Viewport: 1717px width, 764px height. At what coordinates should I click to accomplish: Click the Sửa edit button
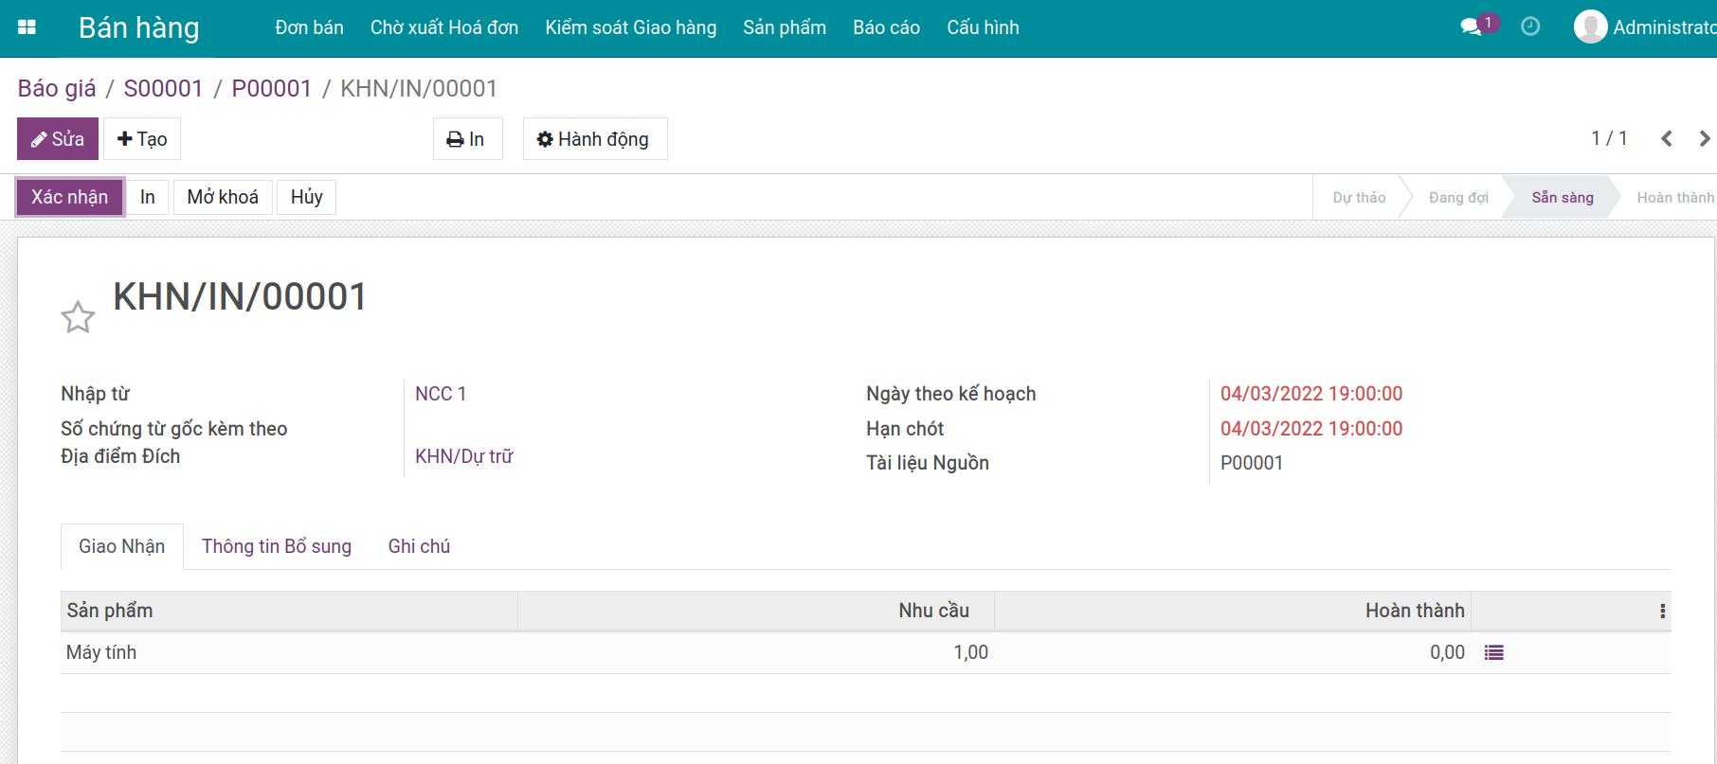[58, 139]
